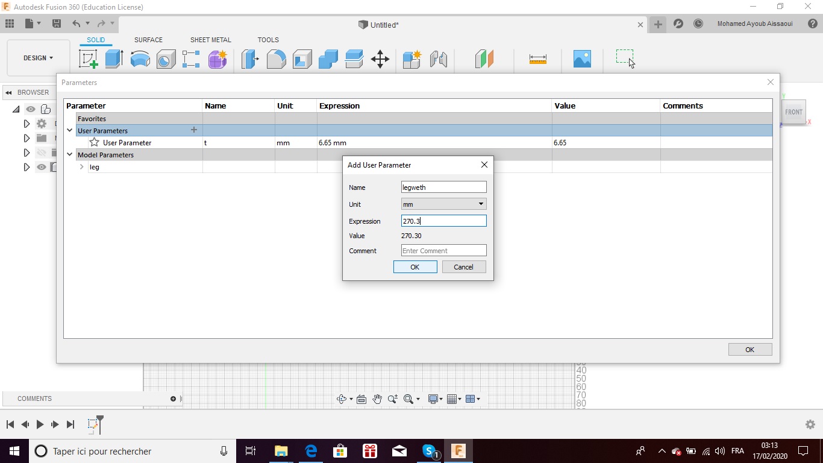Switch to the SHEET METAL tab

pyautogui.click(x=210, y=40)
